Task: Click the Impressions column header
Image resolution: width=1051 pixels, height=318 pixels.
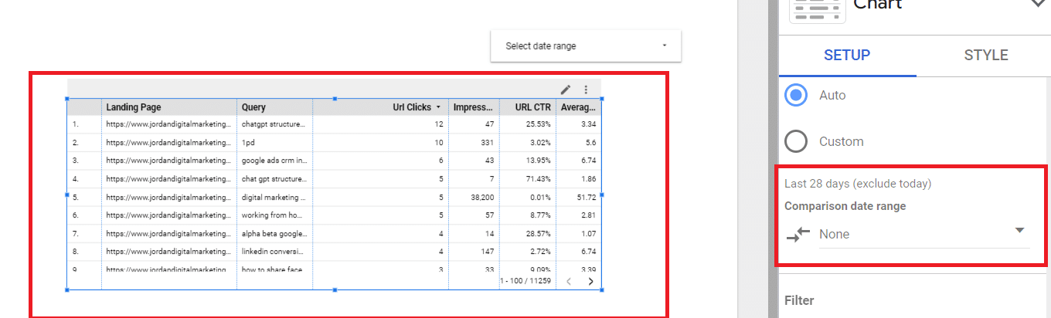Action: pos(473,107)
